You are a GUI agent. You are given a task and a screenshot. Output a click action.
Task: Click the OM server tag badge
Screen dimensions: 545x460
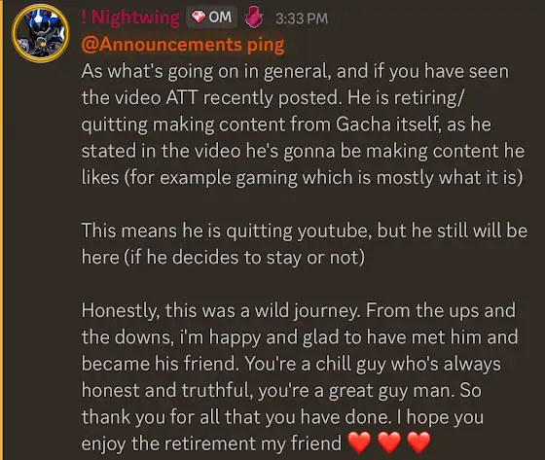pyautogui.click(x=212, y=18)
